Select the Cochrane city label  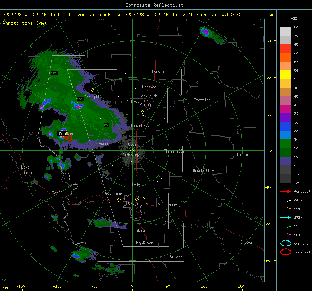[x=113, y=193]
